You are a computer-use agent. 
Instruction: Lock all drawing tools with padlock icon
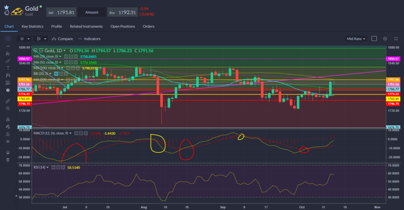pos(8,134)
